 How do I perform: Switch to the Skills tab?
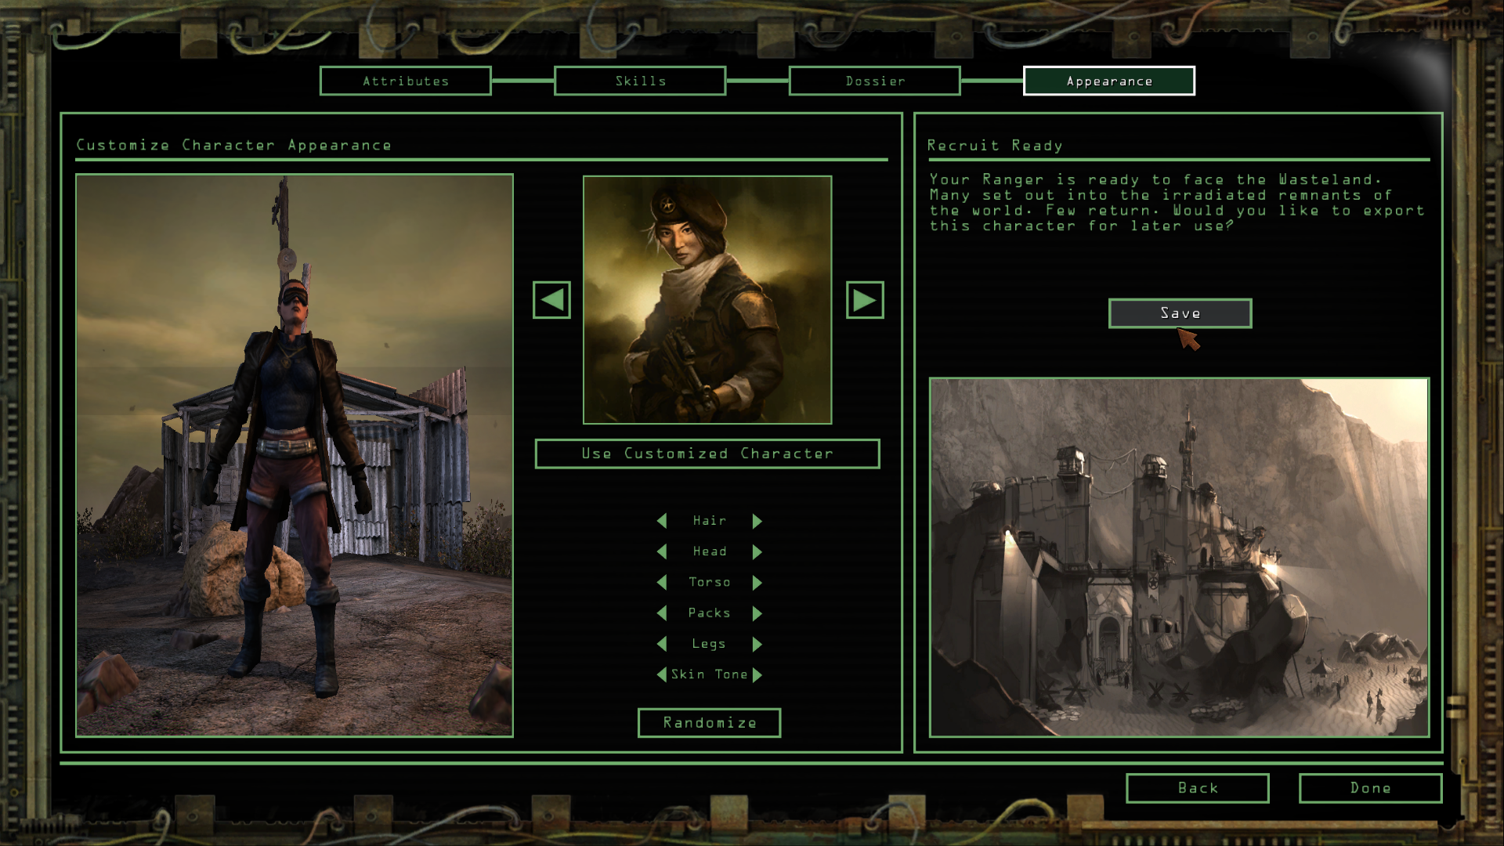(640, 81)
